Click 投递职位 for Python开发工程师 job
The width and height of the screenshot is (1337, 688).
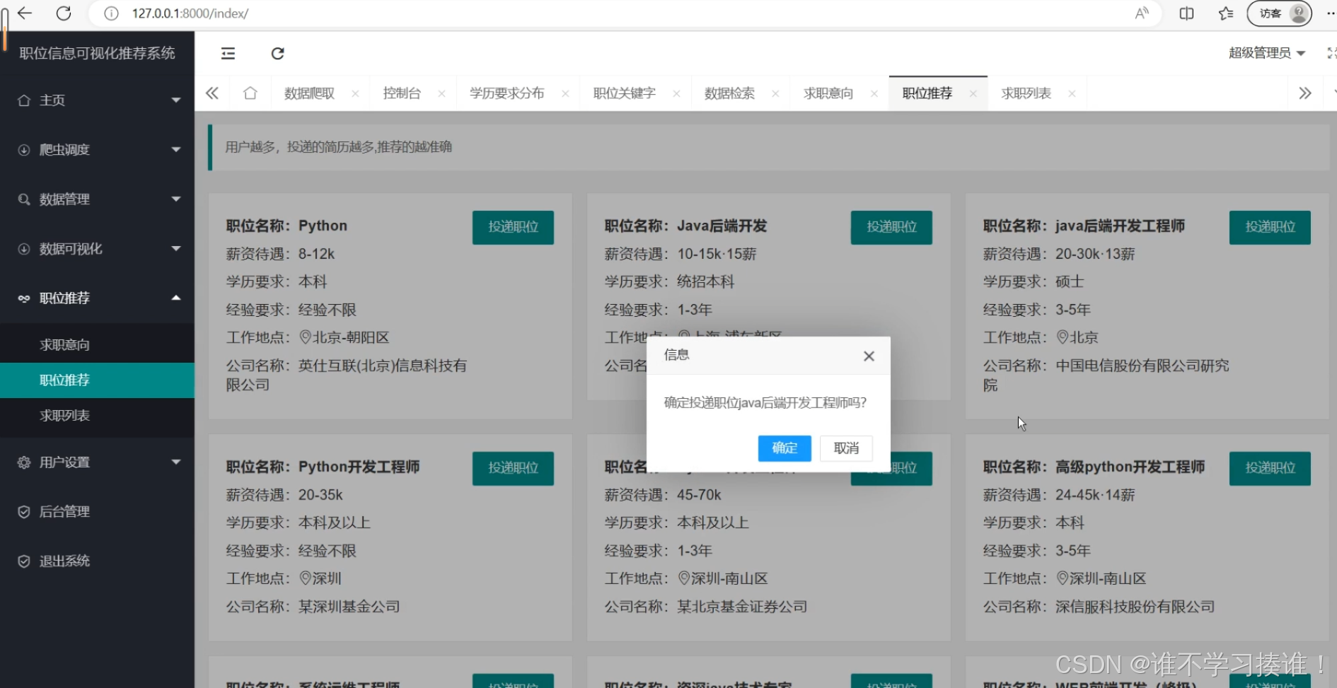point(513,468)
